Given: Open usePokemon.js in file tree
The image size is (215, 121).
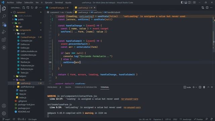Looking at the screenshot, I should pyautogui.click(x=27, y=87).
